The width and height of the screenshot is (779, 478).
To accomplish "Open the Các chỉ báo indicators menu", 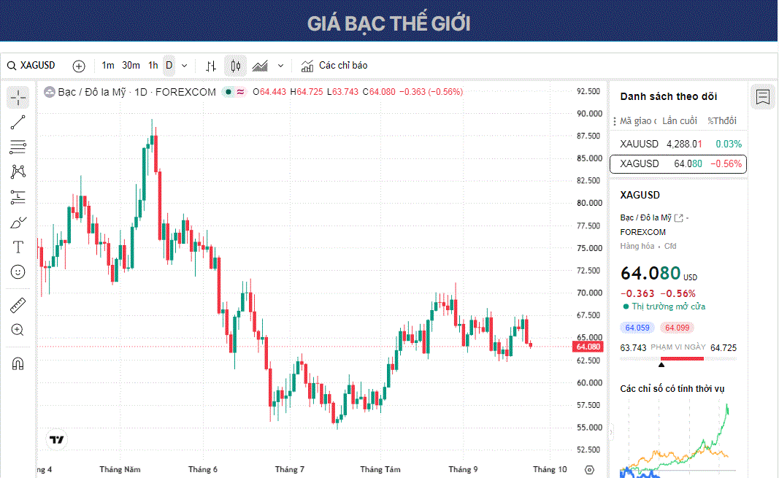I will (334, 66).
